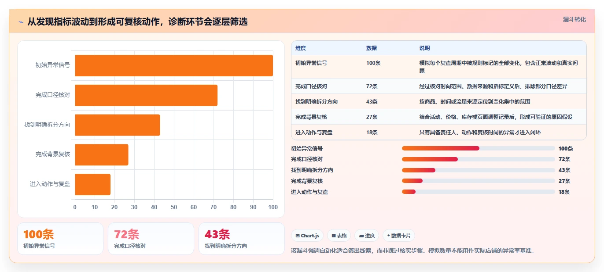Viewport: 604px width, 272px height.
Task: Select the 数据卡片 chip
Action: point(399,236)
